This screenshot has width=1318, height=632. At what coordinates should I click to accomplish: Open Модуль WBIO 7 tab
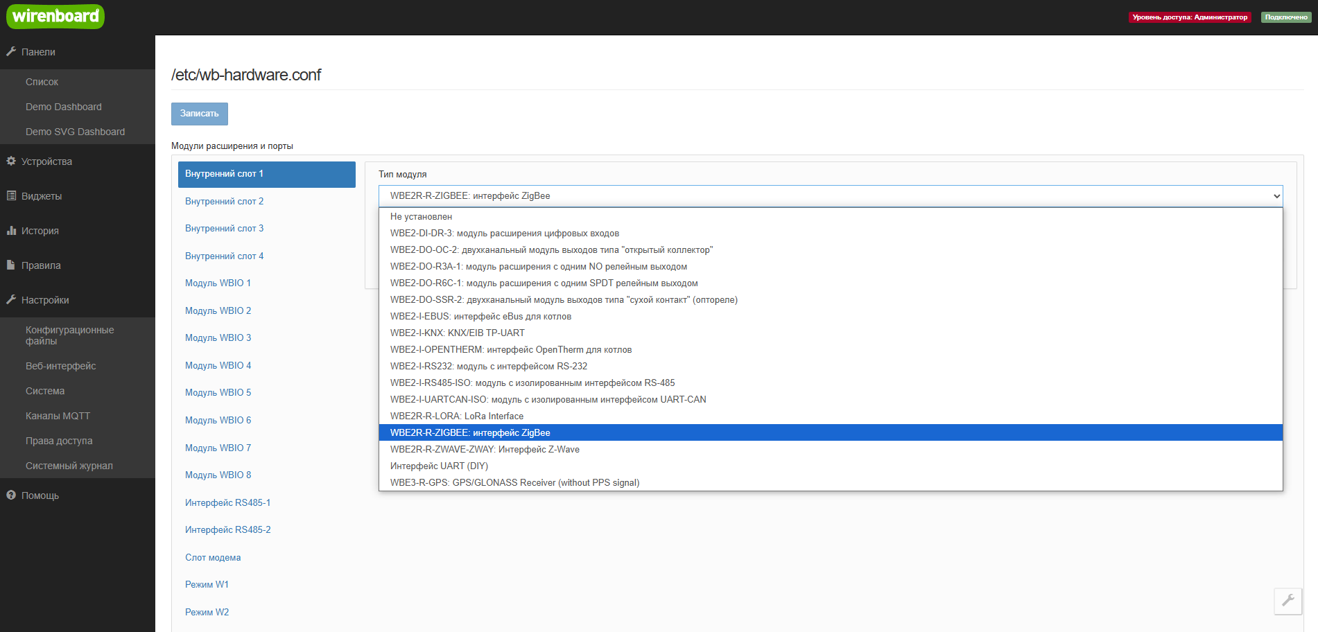point(267,448)
